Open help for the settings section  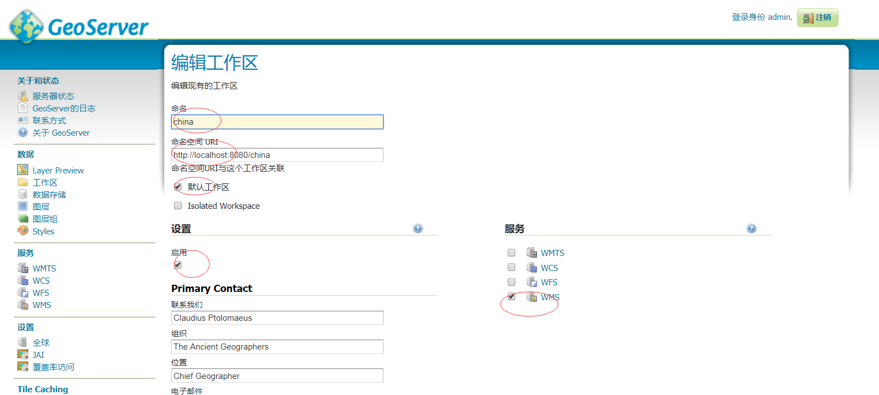[418, 228]
